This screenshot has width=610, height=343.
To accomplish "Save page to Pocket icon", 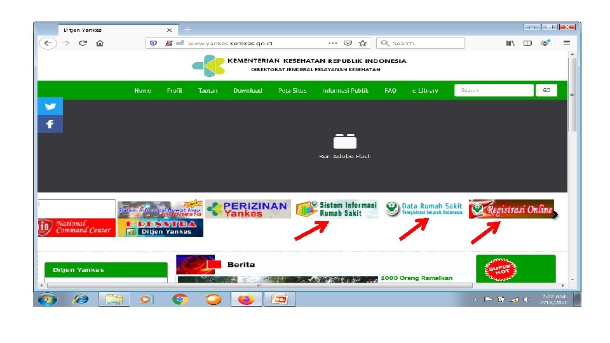I will 348,43.
